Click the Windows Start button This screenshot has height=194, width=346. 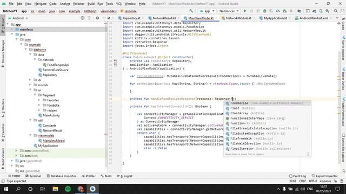tap(6, 189)
